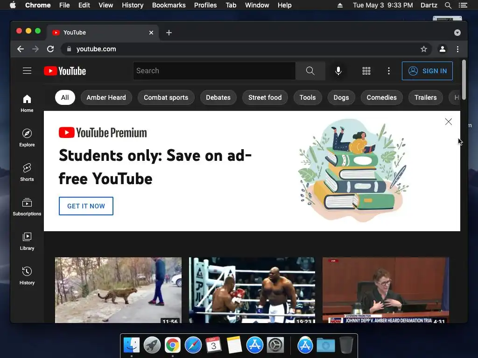Image resolution: width=478 pixels, height=358 pixels.
Task: Open the YouTube hamburger guide menu
Action: pos(27,71)
